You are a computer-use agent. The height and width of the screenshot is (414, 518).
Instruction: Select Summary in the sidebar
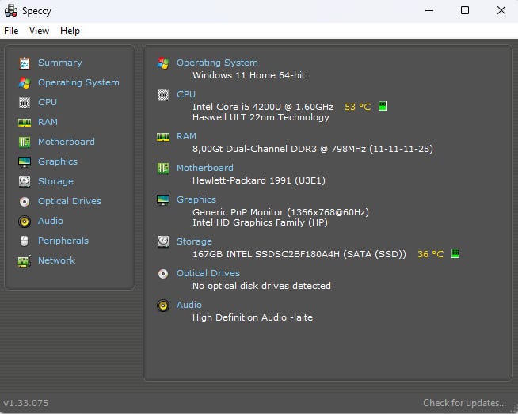(59, 63)
